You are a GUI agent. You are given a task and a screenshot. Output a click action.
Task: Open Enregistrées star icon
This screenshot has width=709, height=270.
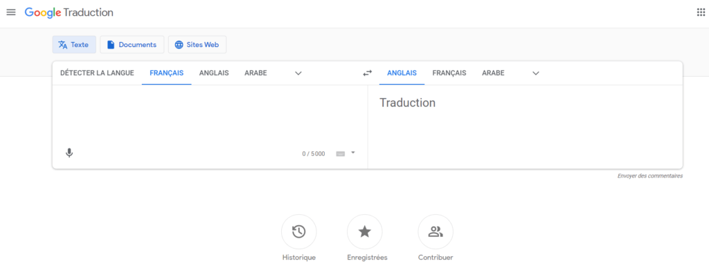(x=364, y=232)
